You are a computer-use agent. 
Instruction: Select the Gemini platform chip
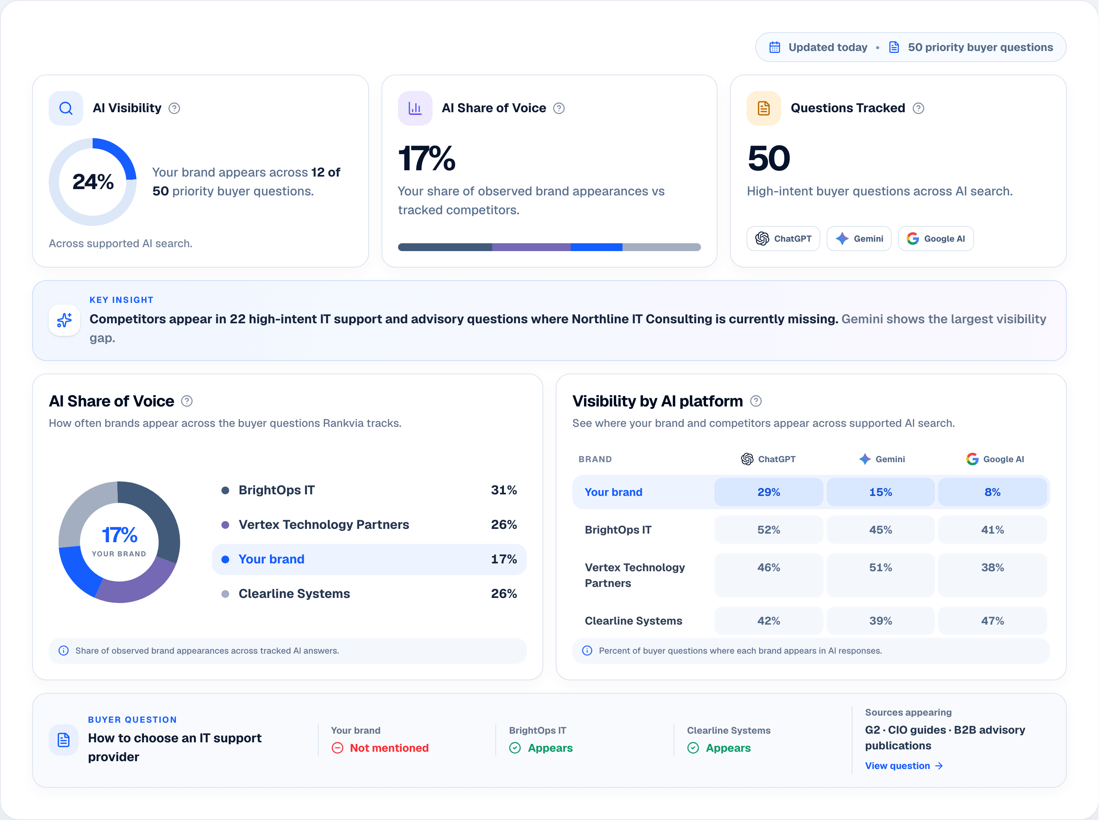click(x=859, y=239)
